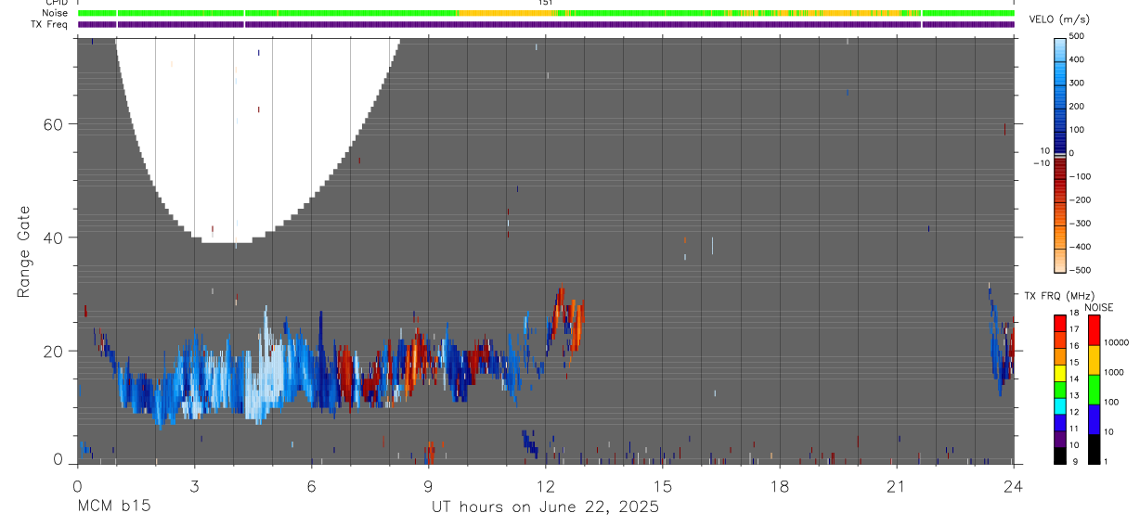
Task: Click the yellow block of TX FRQ legend
Action: pos(1060,373)
